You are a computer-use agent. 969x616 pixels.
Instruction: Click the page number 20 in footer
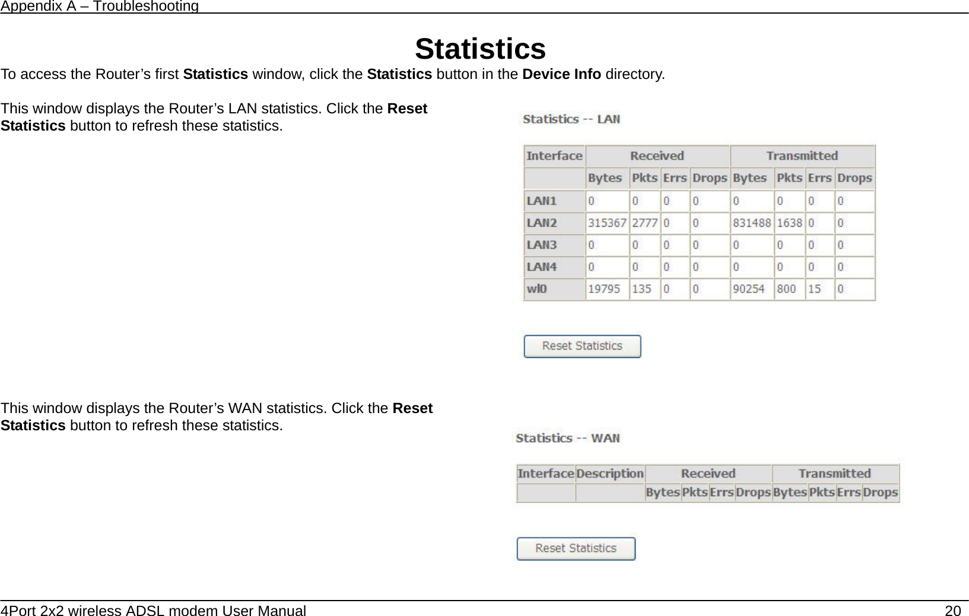point(952,611)
